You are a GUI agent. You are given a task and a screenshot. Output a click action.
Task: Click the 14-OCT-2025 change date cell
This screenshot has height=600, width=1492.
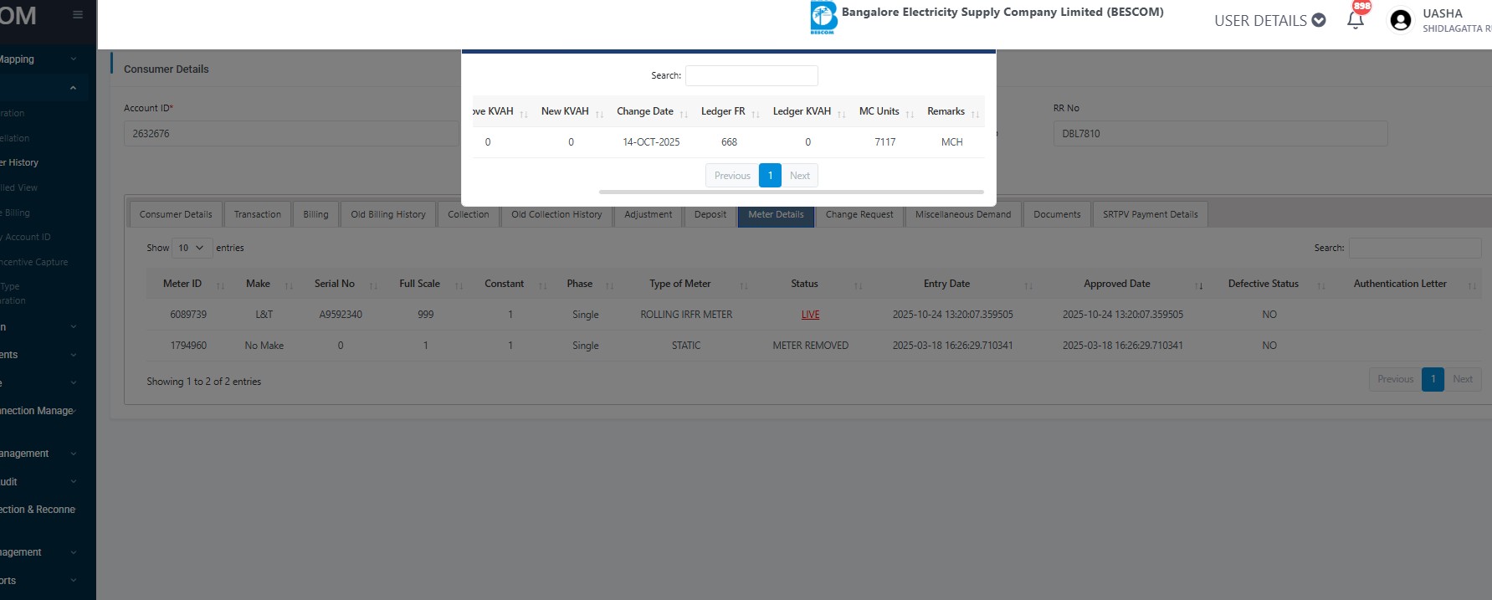coord(651,142)
